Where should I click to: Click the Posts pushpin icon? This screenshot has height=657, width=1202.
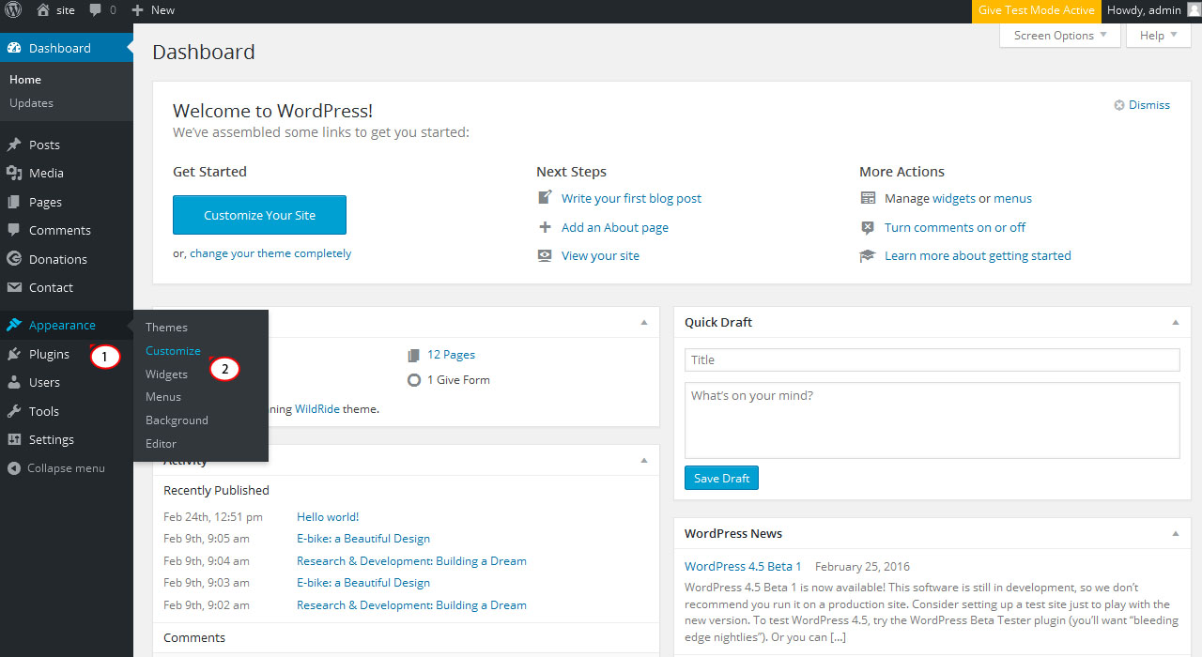14,145
